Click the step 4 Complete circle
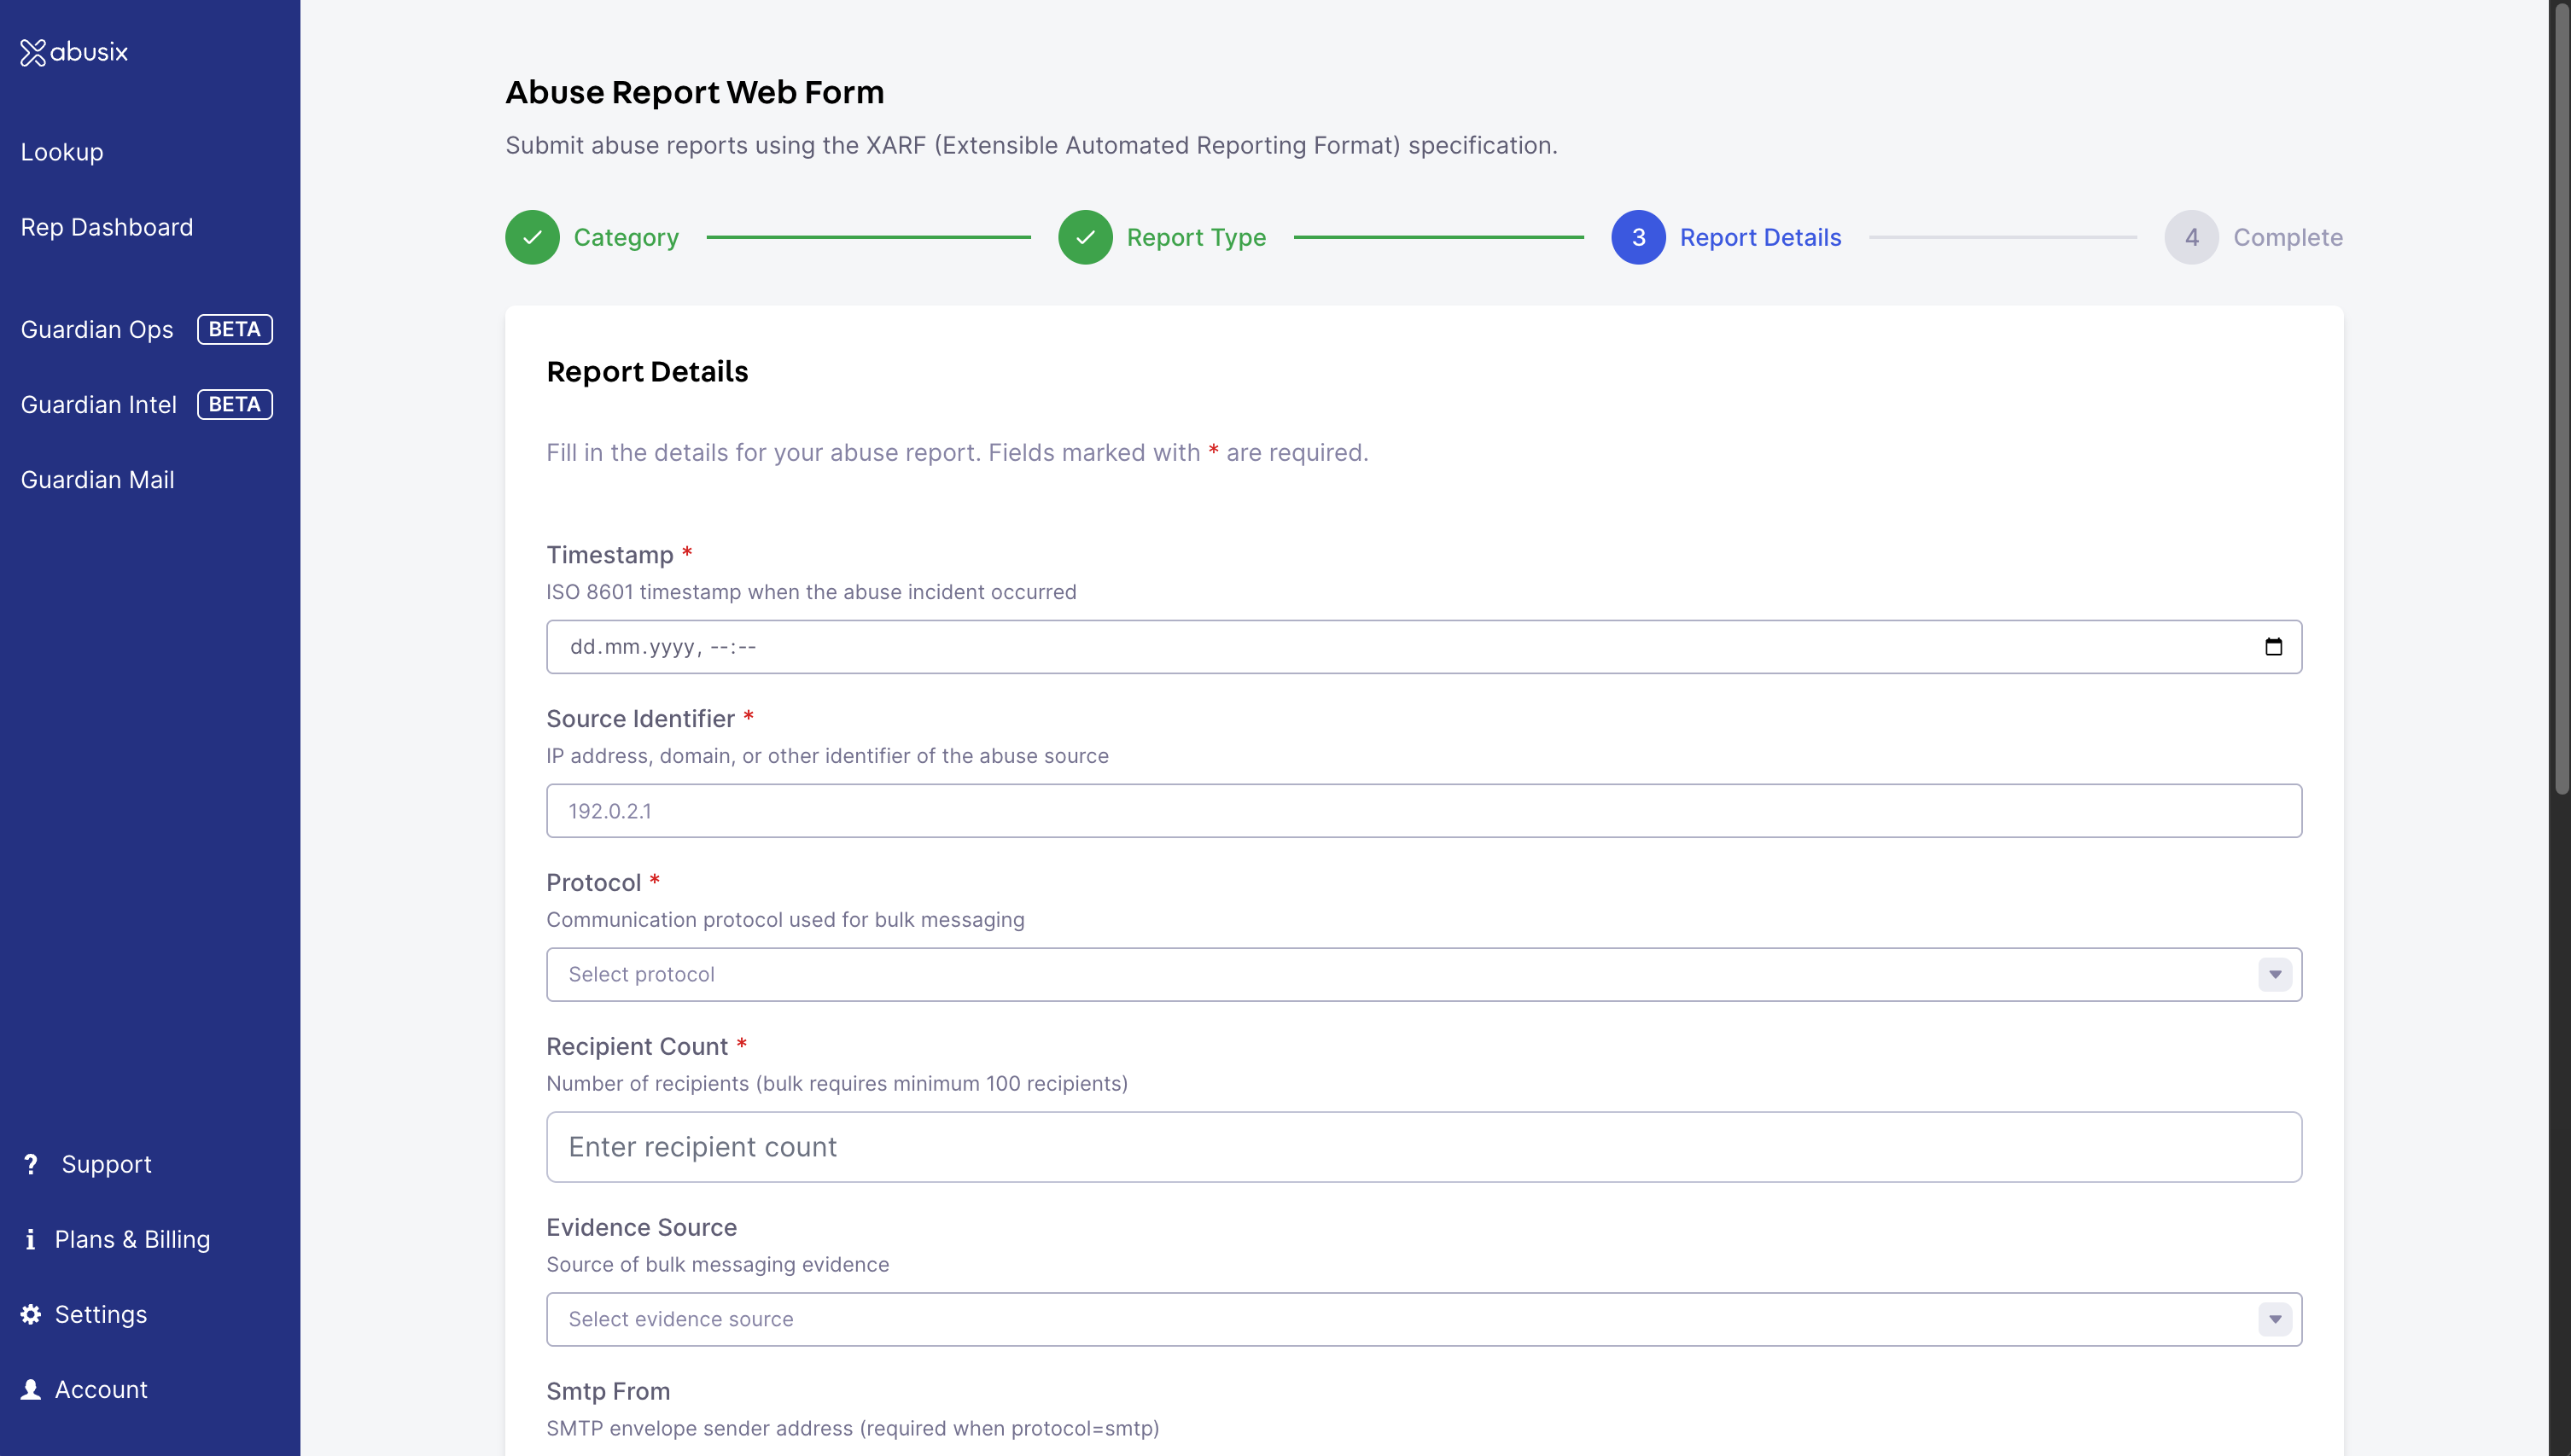 tap(2191, 237)
